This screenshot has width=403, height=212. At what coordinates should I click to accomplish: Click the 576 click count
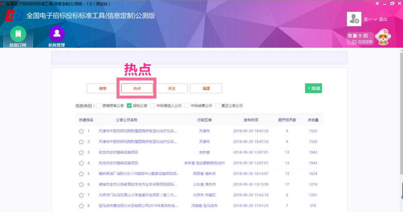click(x=313, y=206)
